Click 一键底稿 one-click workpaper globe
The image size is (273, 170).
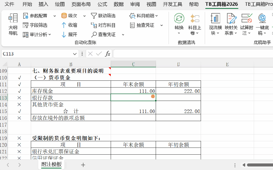pyautogui.click(x=262, y=18)
